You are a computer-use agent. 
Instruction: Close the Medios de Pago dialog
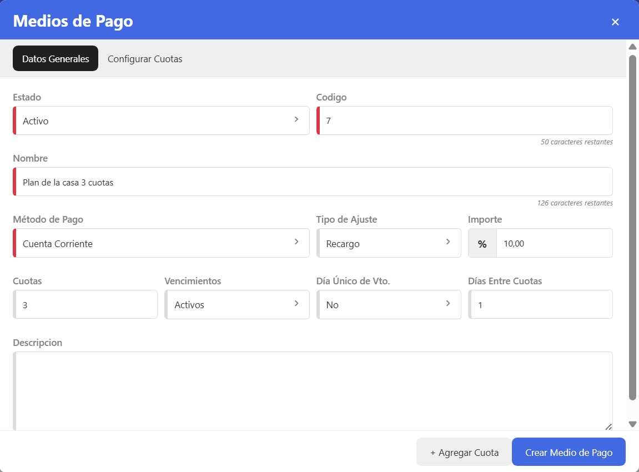click(x=615, y=22)
